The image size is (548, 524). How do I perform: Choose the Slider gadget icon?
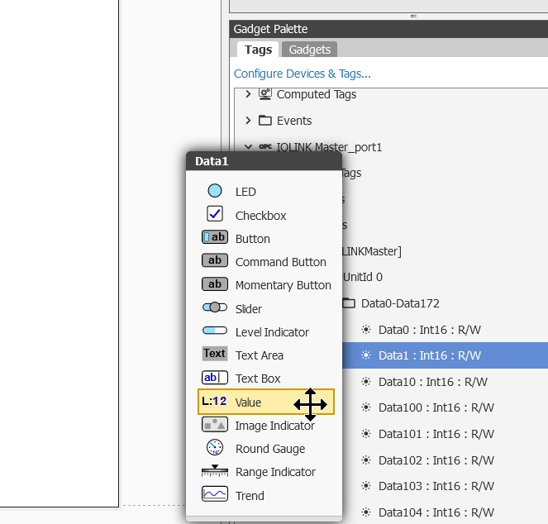215,307
